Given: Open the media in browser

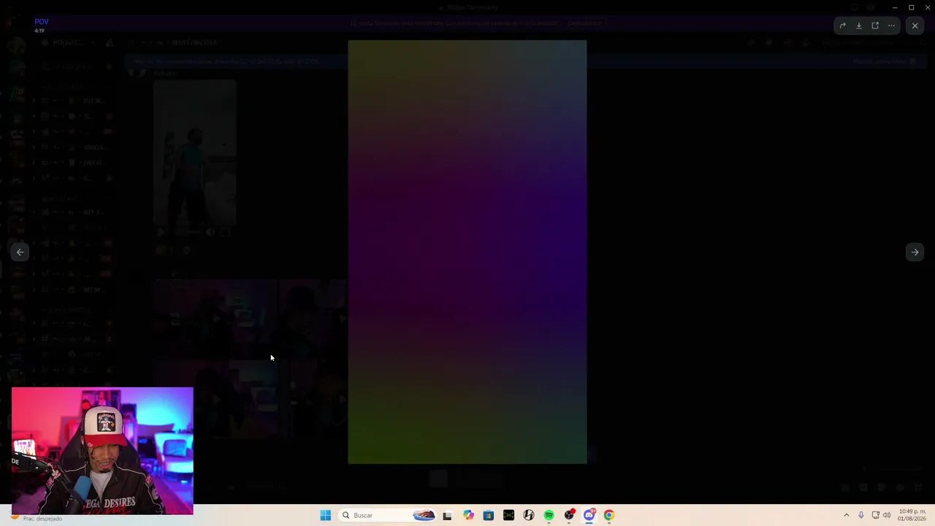Looking at the screenshot, I should pos(875,26).
